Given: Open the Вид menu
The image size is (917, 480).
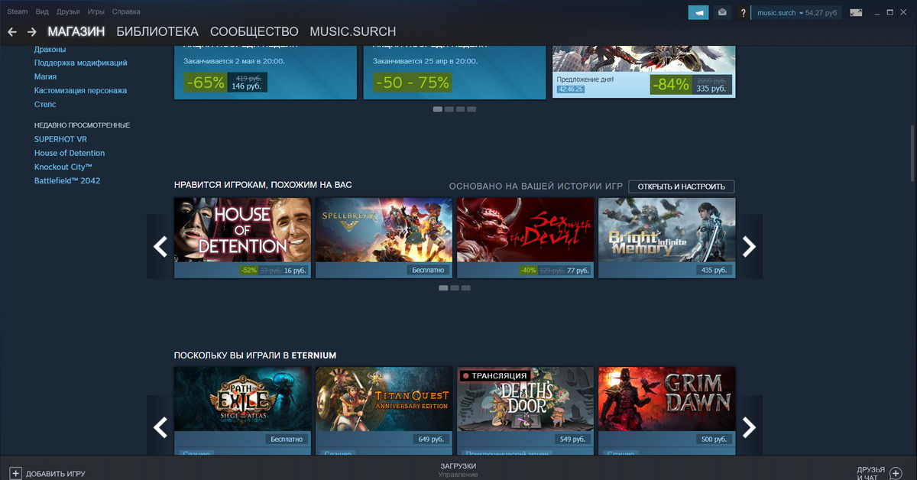Looking at the screenshot, I should [x=42, y=12].
